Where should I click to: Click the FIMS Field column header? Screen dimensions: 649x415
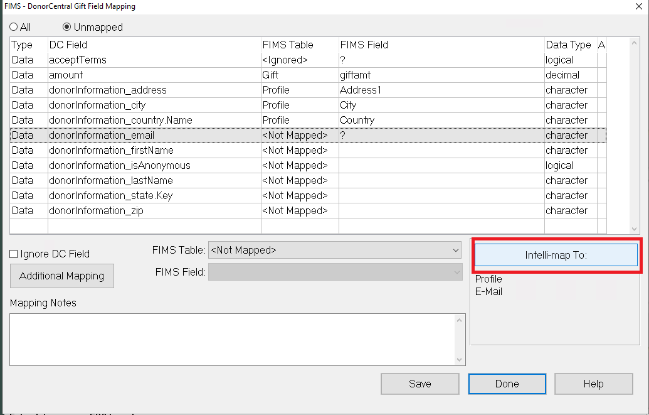pyautogui.click(x=441, y=45)
